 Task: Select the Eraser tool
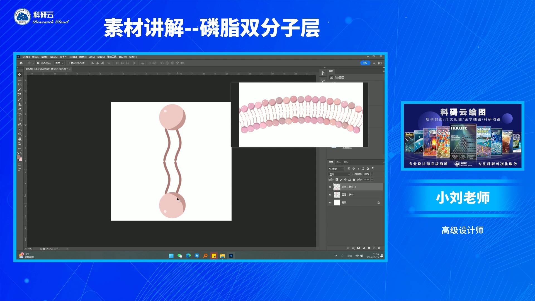(20, 109)
